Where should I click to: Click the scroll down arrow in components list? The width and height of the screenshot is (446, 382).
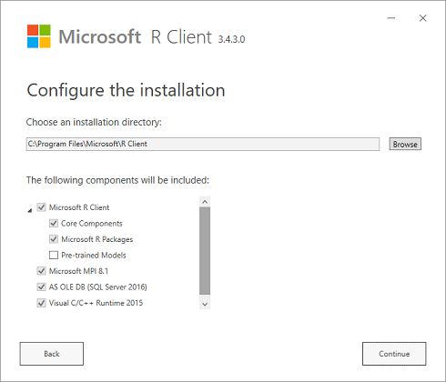(205, 304)
